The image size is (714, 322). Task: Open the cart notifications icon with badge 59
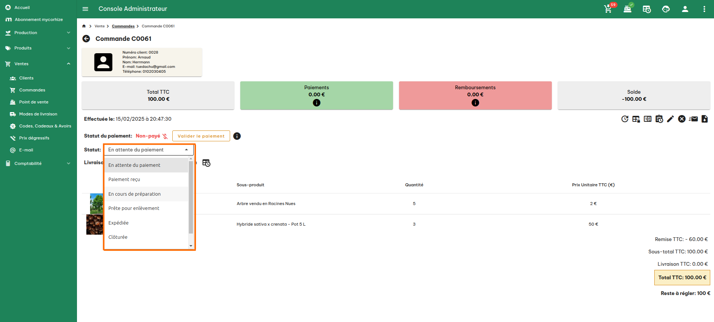(x=608, y=9)
